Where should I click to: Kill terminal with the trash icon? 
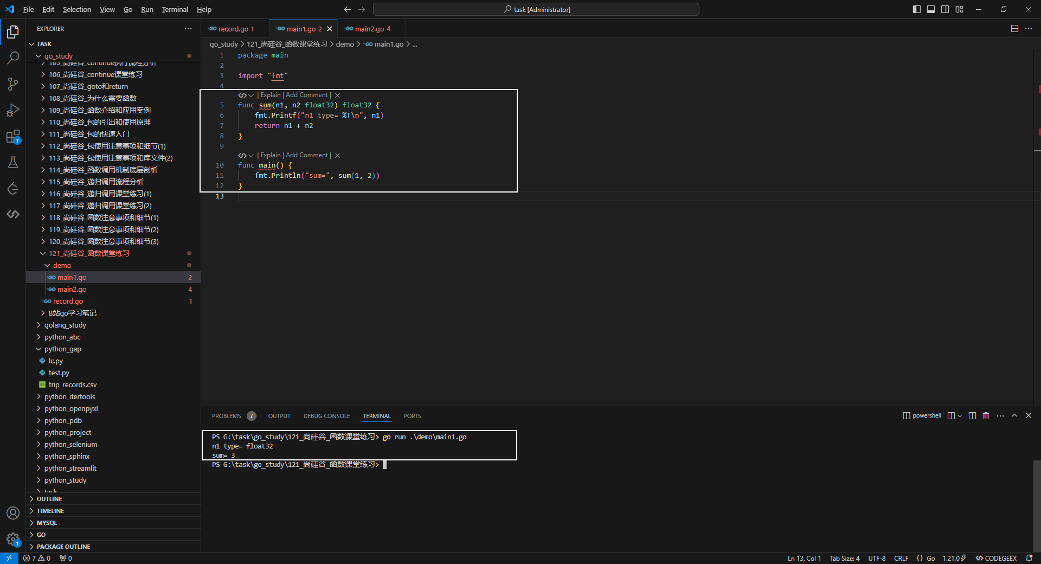coord(986,416)
